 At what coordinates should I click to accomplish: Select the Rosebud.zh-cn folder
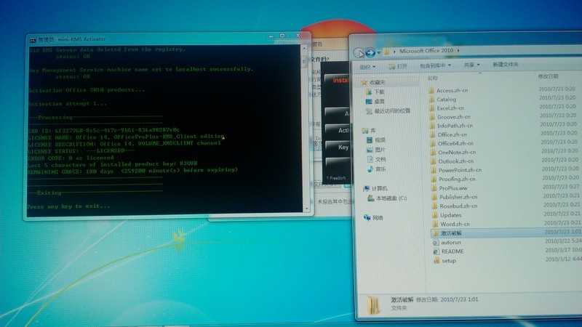455,206
